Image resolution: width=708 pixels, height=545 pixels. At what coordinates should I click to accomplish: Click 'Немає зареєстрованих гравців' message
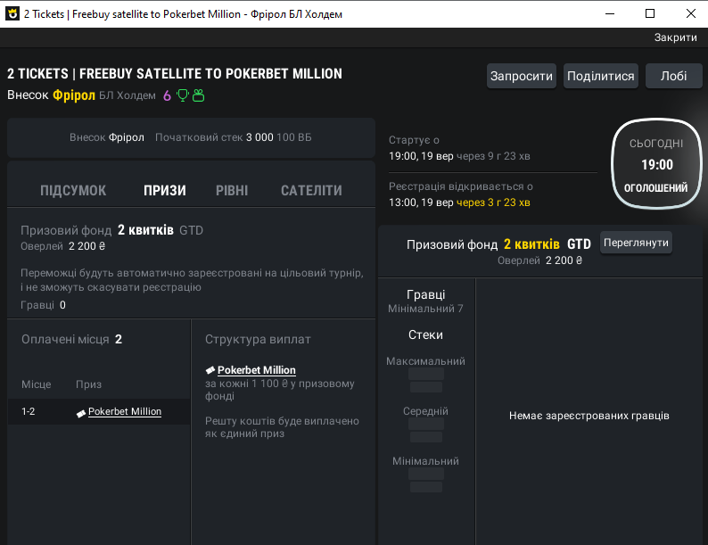click(x=589, y=416)
